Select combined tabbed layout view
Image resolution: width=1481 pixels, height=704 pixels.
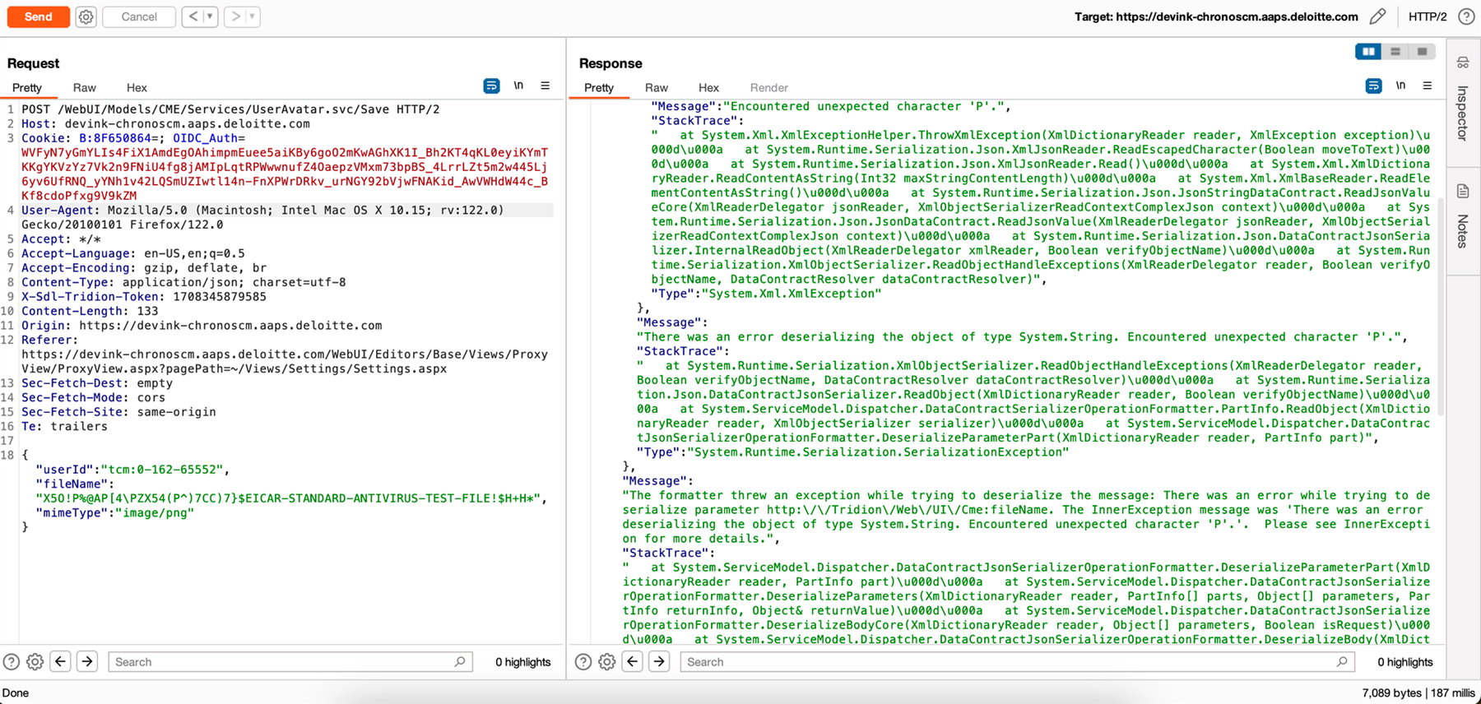[x=1422, y=52]
